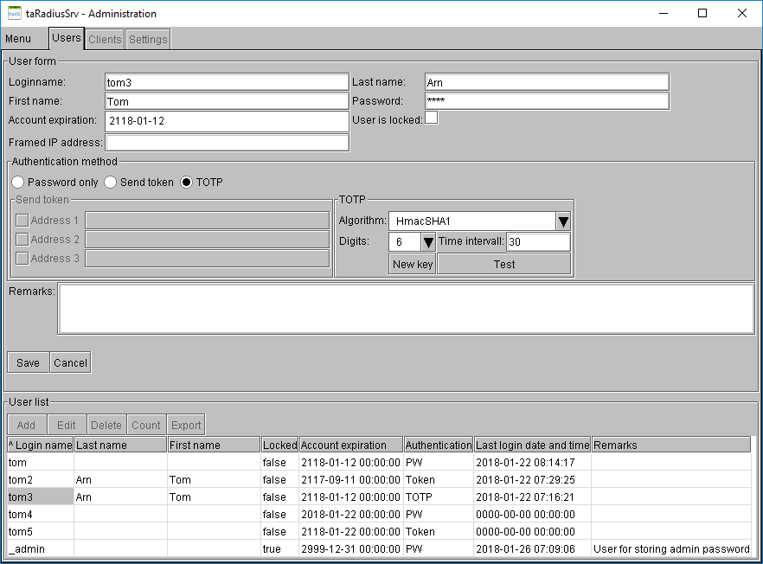
Task: Toggle the User is locked checkbox
Action: (x=431, y=118)
